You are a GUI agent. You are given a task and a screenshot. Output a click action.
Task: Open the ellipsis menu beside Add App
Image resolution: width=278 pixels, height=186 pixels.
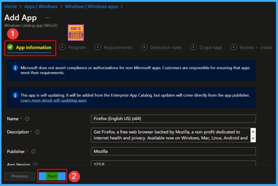point(48,18)
